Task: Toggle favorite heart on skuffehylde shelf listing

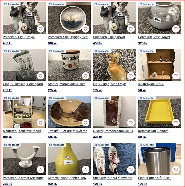Action: click(176, 76)
